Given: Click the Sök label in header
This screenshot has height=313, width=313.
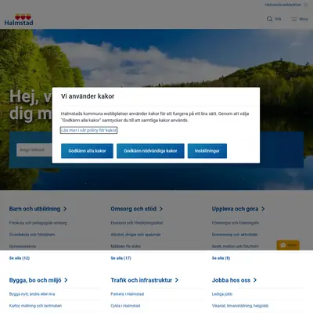Looking at the screenshot, I should (279, 19).
